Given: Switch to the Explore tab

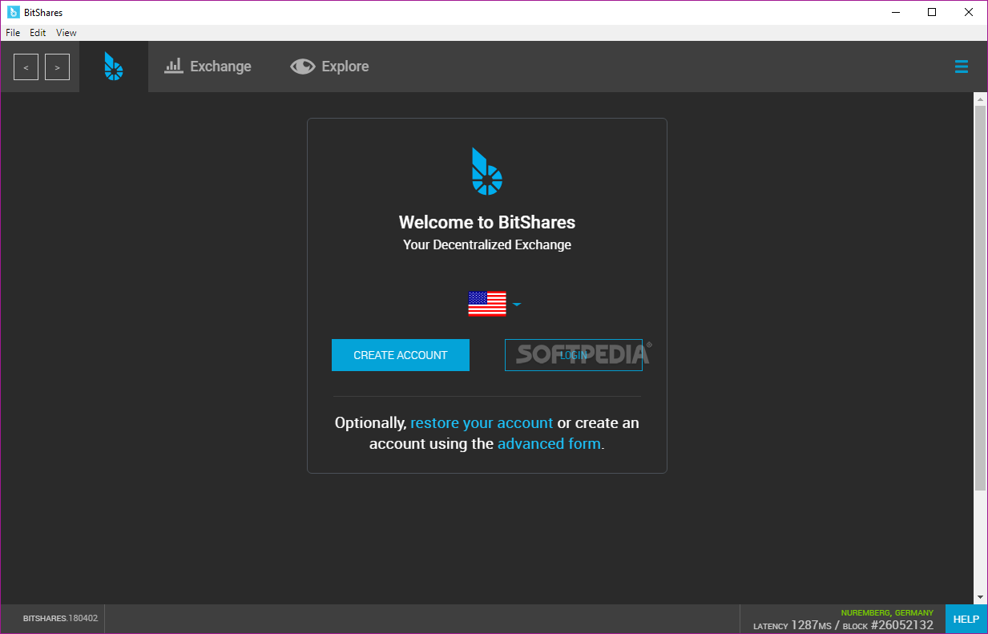Looking at the screenshot, I should [x=330, y=67].
